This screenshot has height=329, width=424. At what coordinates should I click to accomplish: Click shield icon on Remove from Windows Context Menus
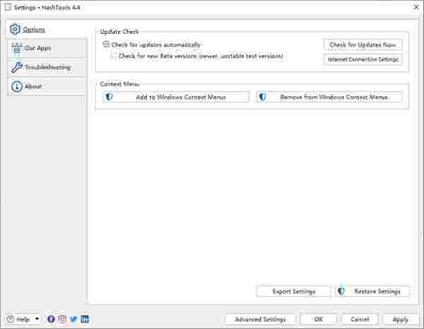pos(262,97)
